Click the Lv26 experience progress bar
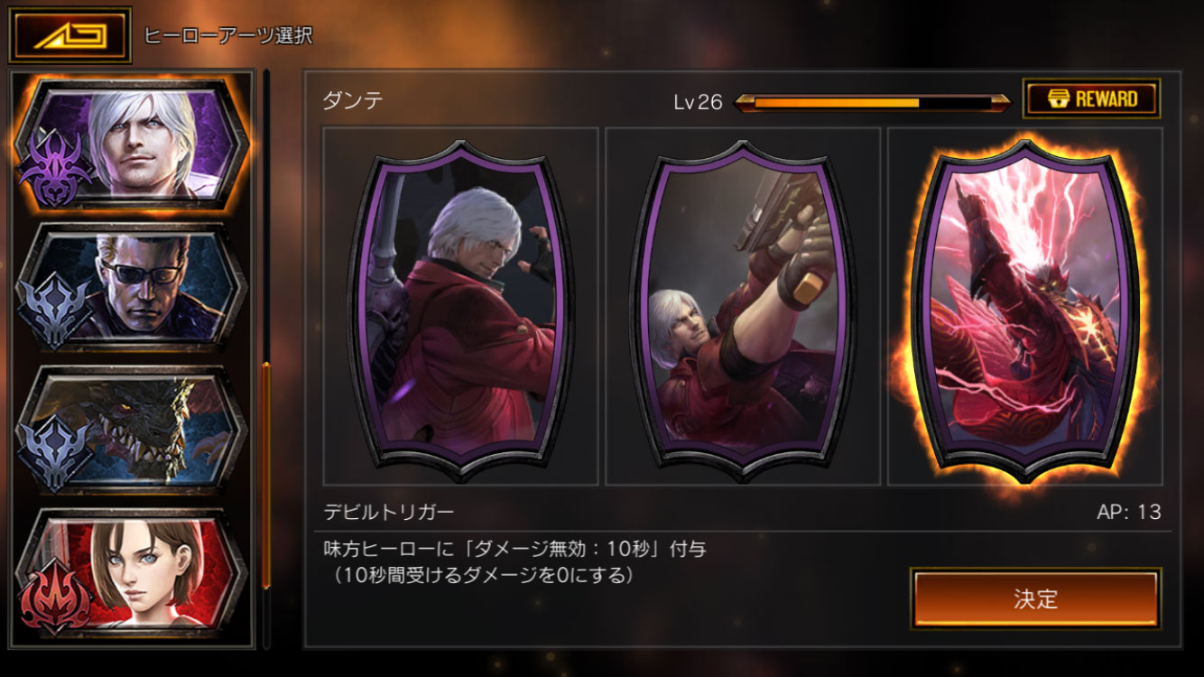 [x=872, y=102]
